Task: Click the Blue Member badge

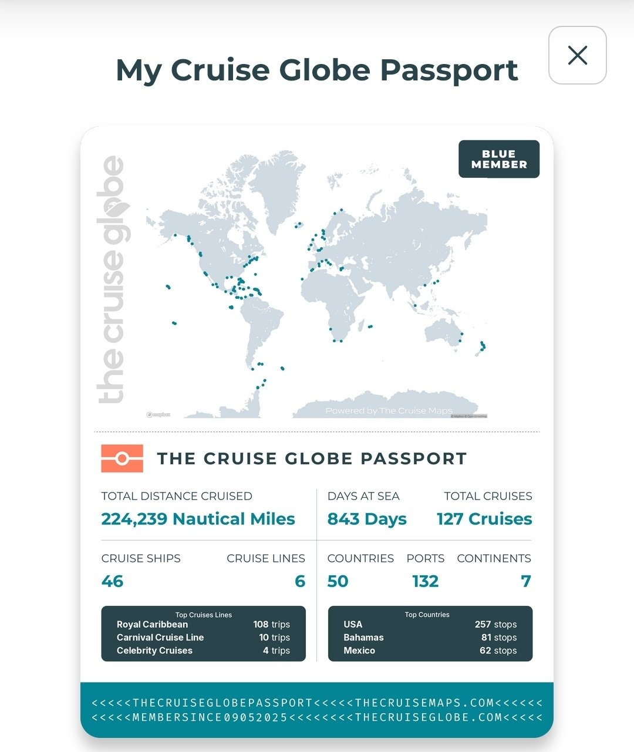Action: coord(498,159)
